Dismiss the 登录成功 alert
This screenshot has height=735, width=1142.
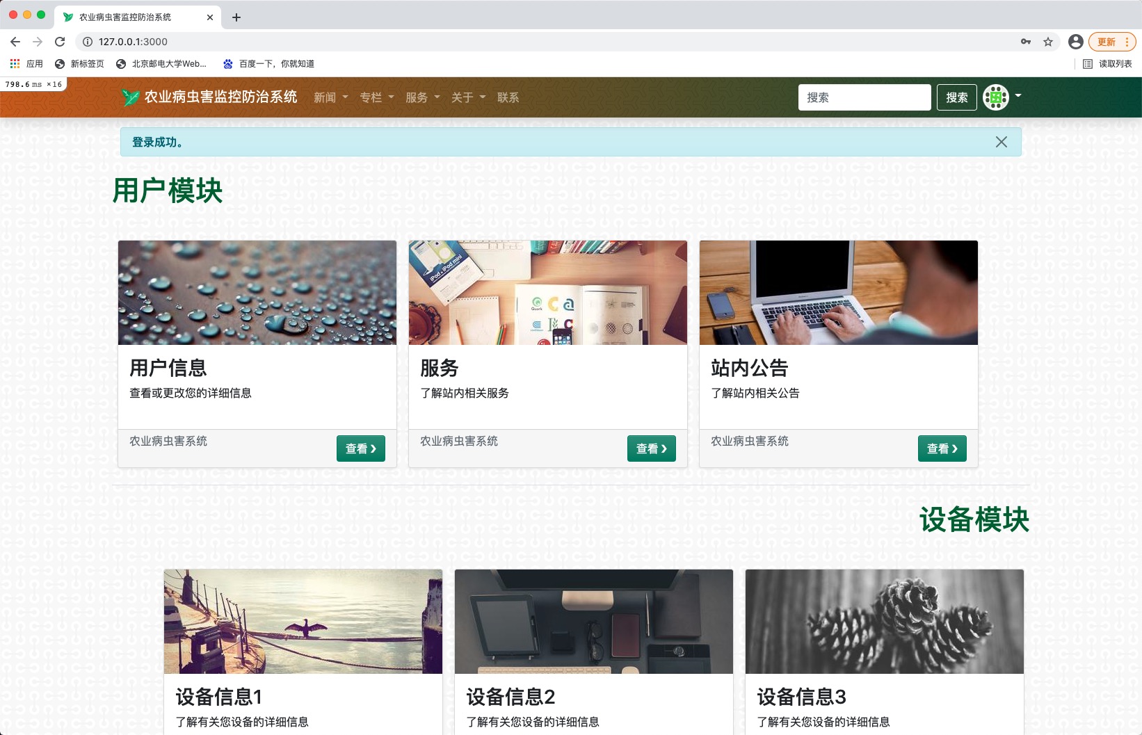point(1001,142)
